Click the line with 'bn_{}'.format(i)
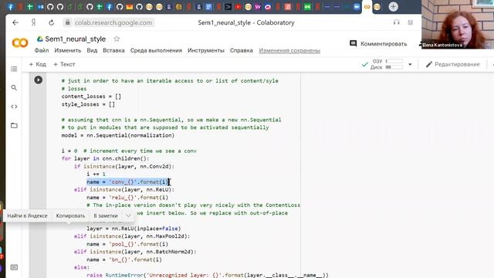This screenshot has width=494, height=278. 124,259
